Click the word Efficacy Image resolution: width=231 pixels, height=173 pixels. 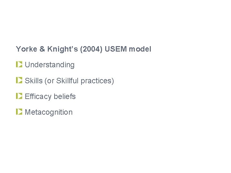38,97
